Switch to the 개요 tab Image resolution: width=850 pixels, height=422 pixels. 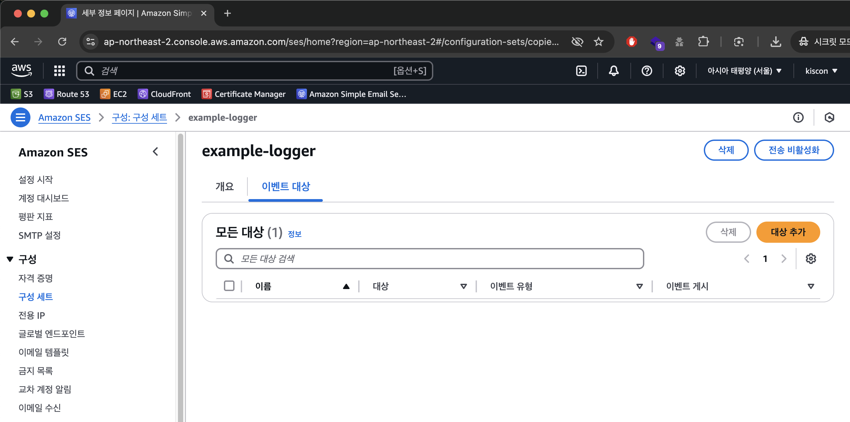(x=225, y=187)
